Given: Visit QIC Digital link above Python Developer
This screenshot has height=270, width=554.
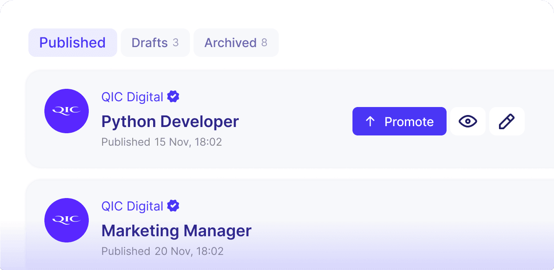Looking at the screenshot, I should click(x=132, y=97).
